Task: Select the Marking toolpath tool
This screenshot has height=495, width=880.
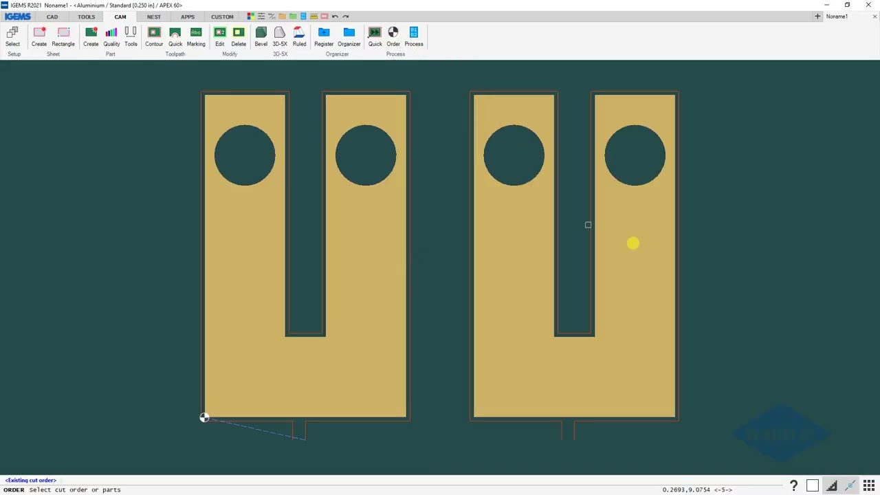Action: coord(196,37)
